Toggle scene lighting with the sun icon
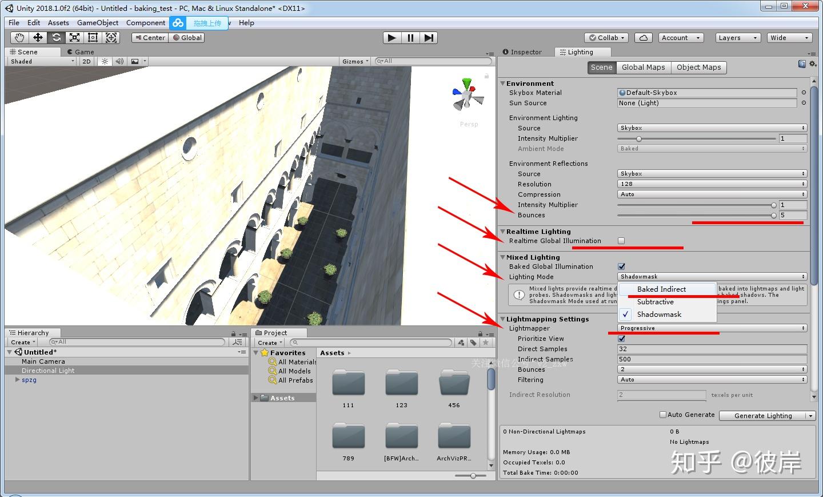The width and height of the screenshot is (823, 497). pyautogui.click(x=105, y=61)
